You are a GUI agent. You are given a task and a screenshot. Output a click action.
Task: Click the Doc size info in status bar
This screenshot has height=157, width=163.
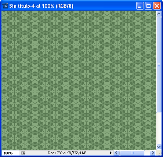[x=67, y=153]
